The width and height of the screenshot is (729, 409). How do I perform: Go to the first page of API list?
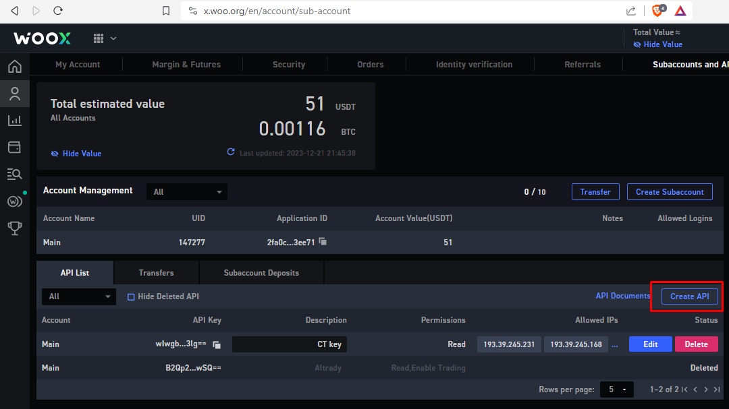(684, 389)
